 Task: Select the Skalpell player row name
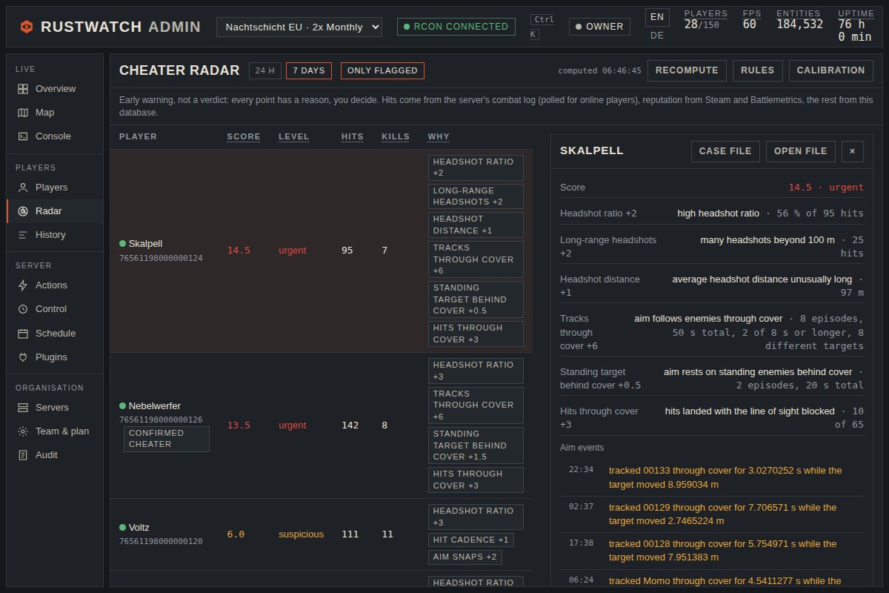(145, 244)
